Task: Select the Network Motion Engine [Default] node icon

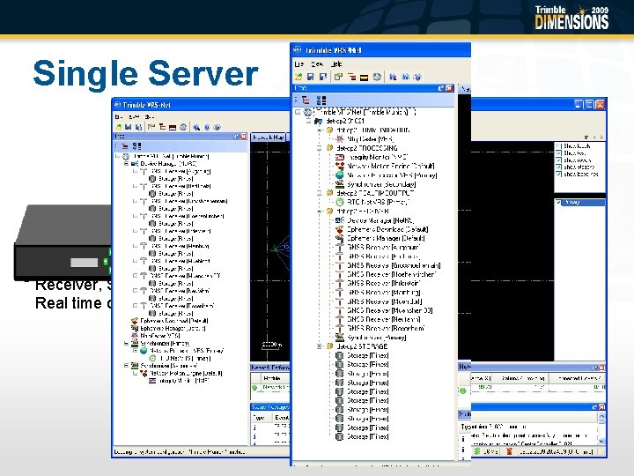Action: point(340,167)
